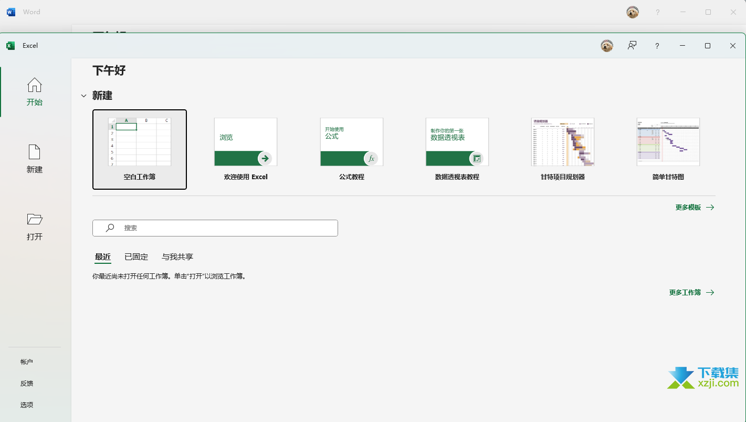The image size is (746, 422).
Task: Close the Excel window
Action: (733, 46)
